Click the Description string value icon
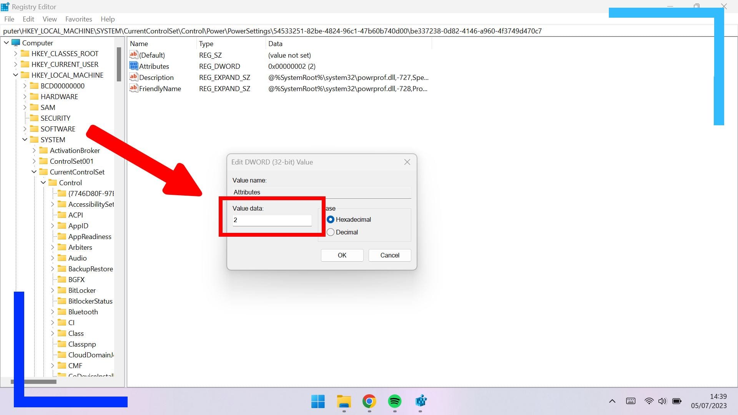 pyautogui.click(x=133, y=77)
